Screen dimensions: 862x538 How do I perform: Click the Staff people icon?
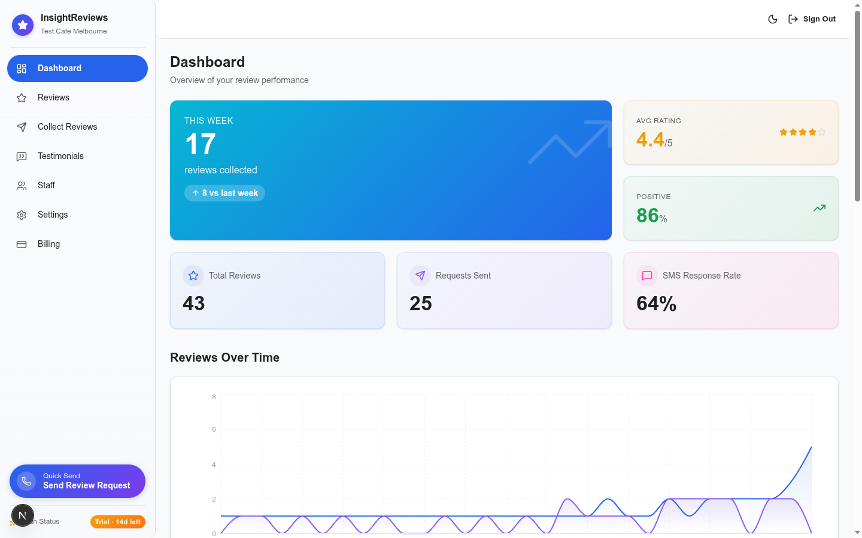click(22, 185)
